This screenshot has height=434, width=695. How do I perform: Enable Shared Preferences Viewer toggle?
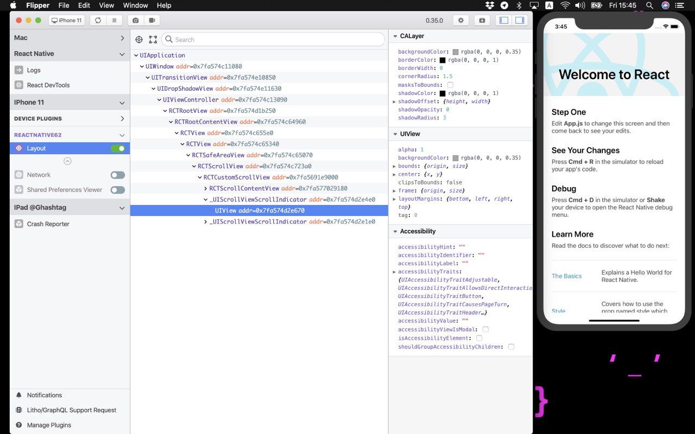click(x=118, y=190)
